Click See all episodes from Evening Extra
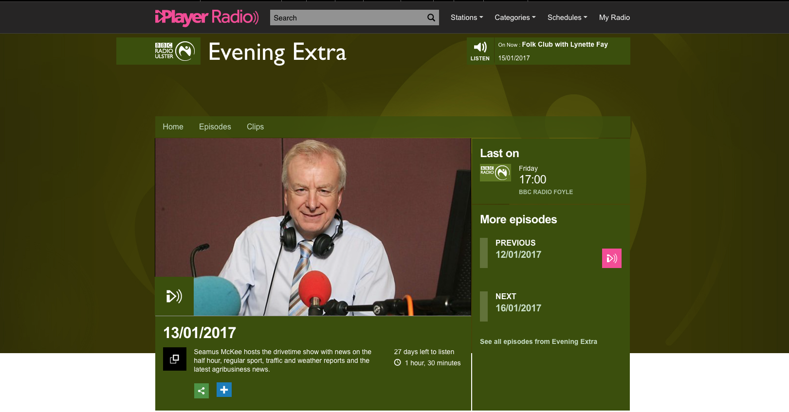Screen dimensions: 789x412 (x=538, y=341)
